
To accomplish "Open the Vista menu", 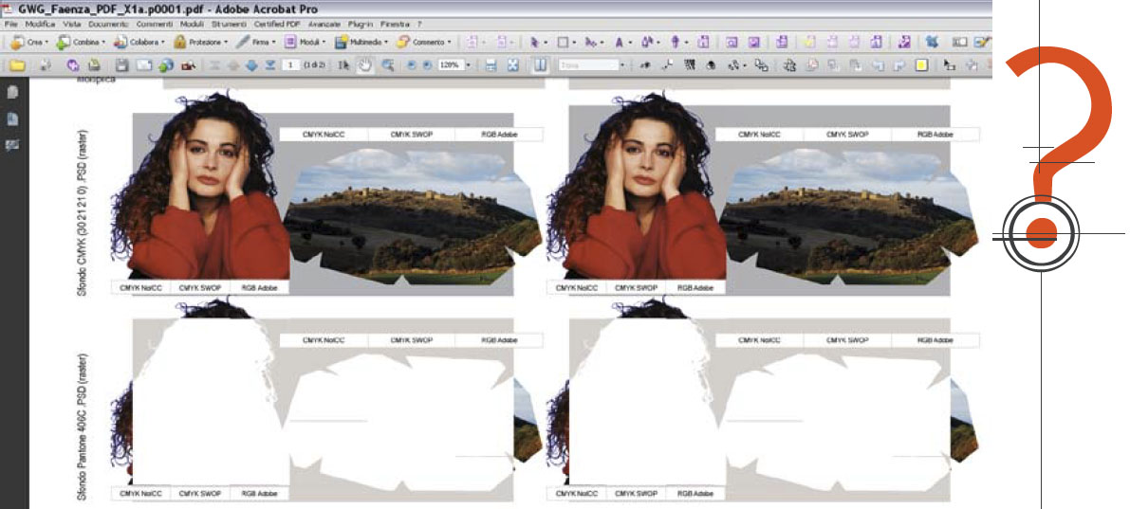I will point(72,24).
